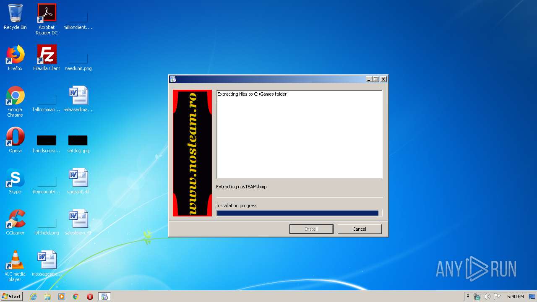Image resolution: width=537 pixels, height=302 pixels.
Task: Launch FileZilla Client shortcut
Action: pyautogui.click(x=47, y=58)
